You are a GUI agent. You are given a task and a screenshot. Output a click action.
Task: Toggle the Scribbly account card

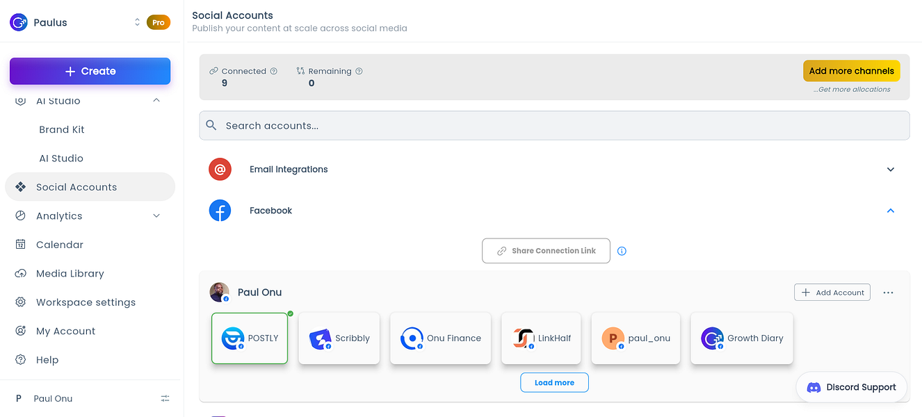coord(339,338)
